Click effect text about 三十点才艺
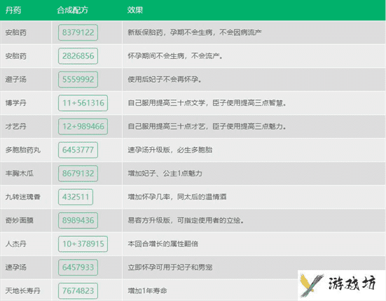This screenshot has height=301, width=386. 207,127
